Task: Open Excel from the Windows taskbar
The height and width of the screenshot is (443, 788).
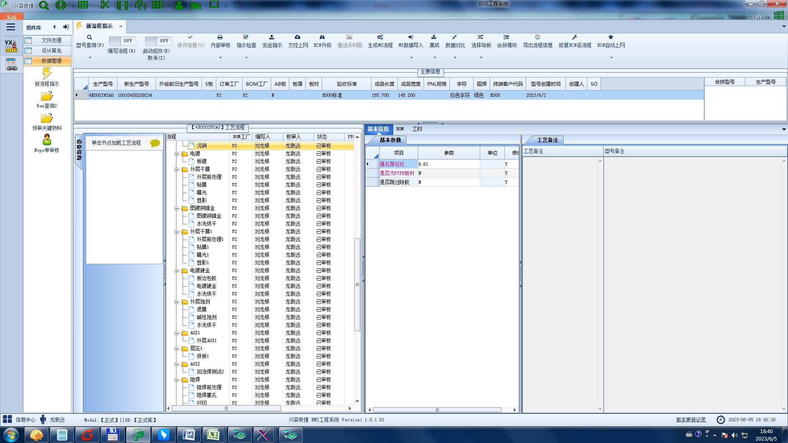Action: (213, 435)
